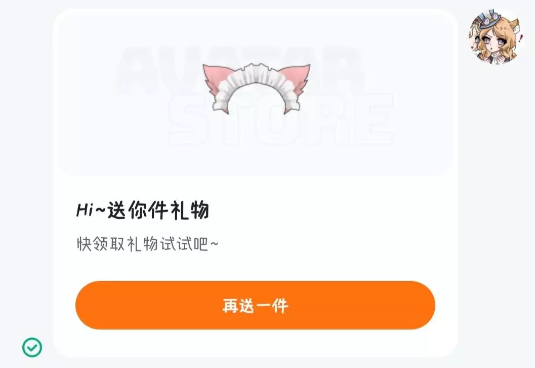Tap the cat-ear maid headband gift image
The image size is (535, 368).
pos(256,89)
